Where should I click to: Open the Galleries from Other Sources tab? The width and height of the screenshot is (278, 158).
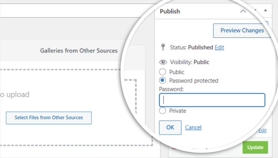(x=79, y=51)
